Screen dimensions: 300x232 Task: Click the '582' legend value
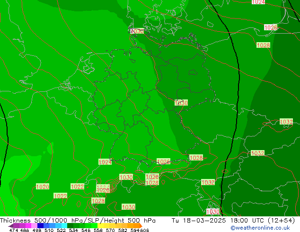(x=123, y=230)
